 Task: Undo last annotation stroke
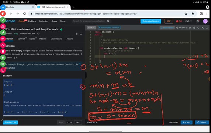pyautogui.click(x=3, y=39)
